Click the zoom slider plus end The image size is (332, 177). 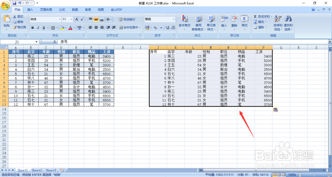[328, 175]
